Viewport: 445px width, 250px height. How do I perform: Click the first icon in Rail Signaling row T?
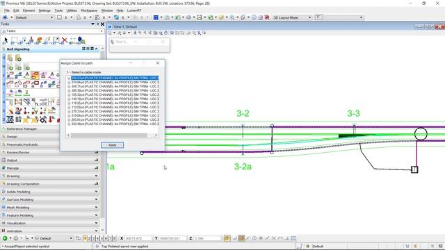(x=10, y=92)
